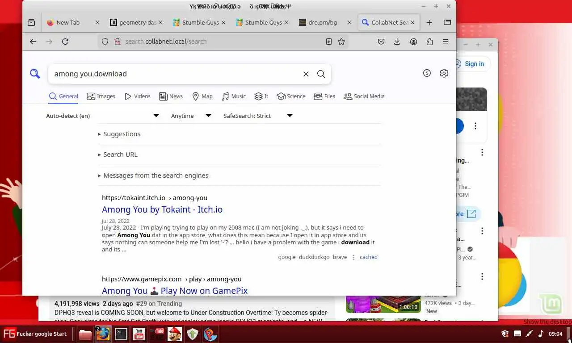Screen dimensions: 572x343
Task: Open the Pocket save icon in toolbar
Action: pos(381,42)
